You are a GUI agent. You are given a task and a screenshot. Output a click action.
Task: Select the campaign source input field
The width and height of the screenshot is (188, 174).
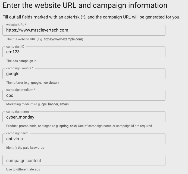click(84, 74)
